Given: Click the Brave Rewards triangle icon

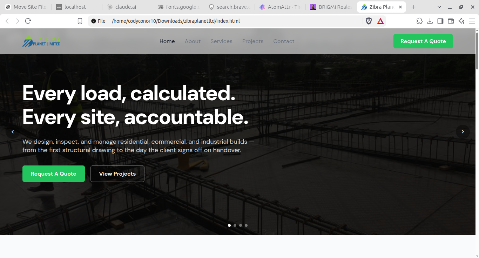Looking at the screenshot, I should tap(380, 21).
